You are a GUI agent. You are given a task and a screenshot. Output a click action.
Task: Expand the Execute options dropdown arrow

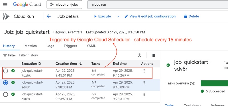(x=118, y=16)
